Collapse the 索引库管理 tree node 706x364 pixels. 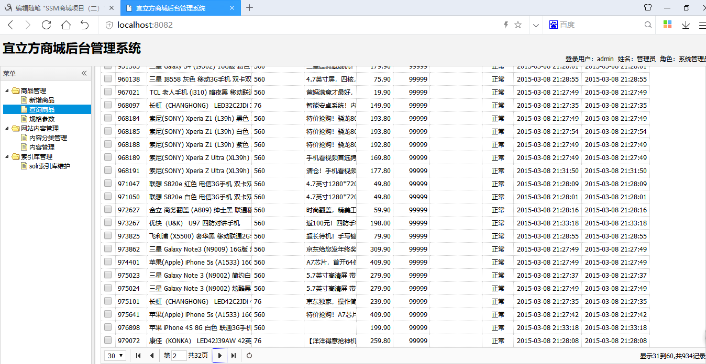7,156
